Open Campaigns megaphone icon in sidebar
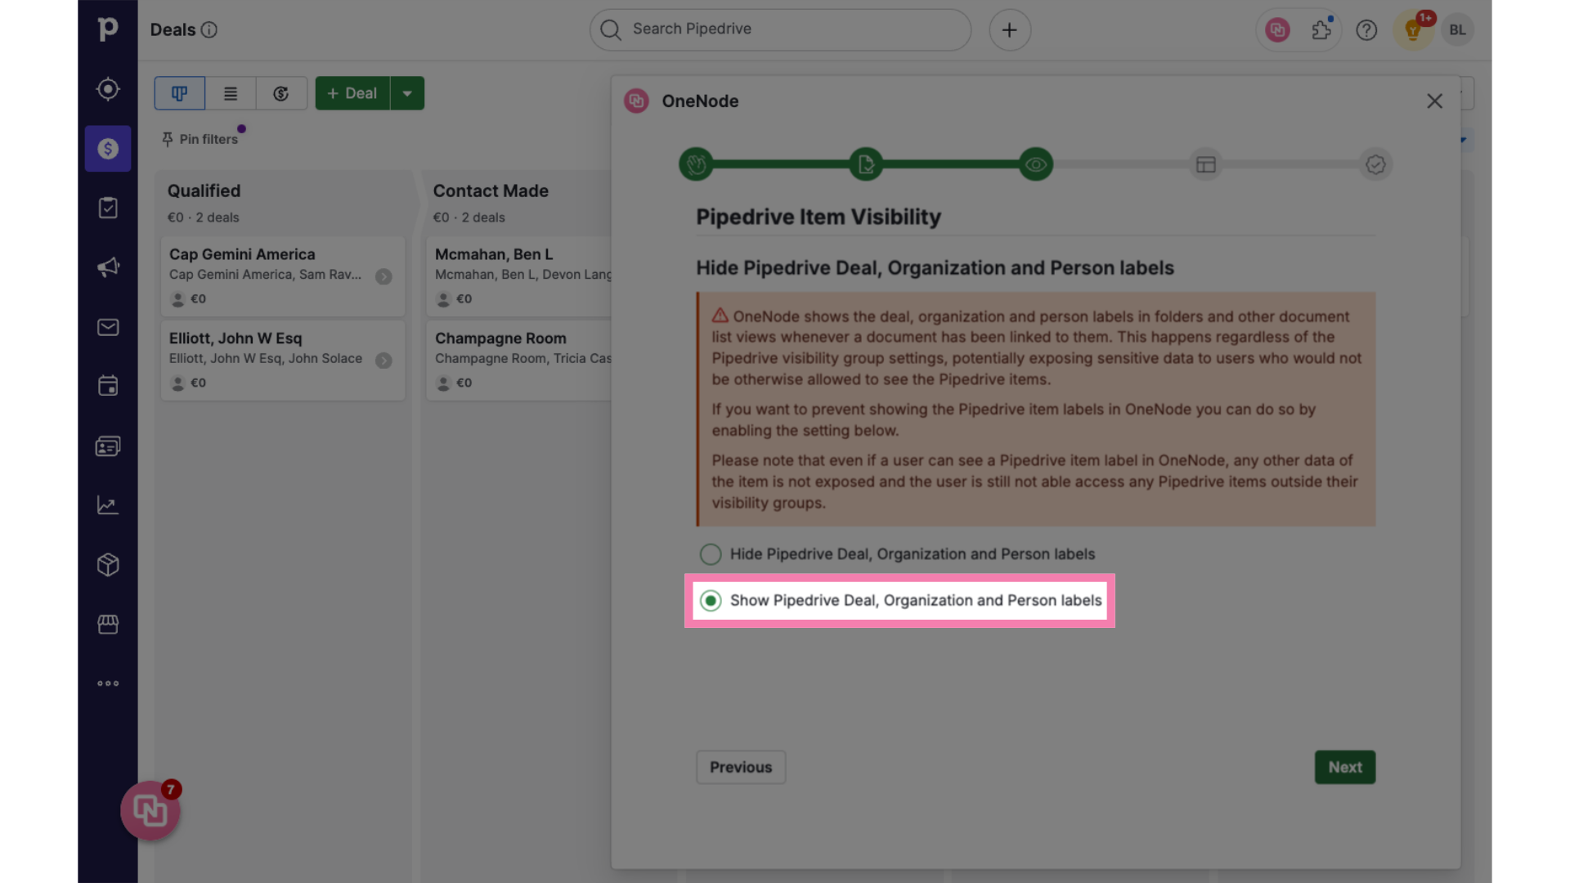Image resolution: width=1570 pixels, height=883 pixels. pos(108,267)
